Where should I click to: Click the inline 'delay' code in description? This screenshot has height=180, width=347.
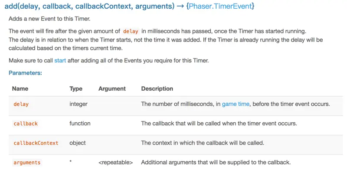pos(131,31)
